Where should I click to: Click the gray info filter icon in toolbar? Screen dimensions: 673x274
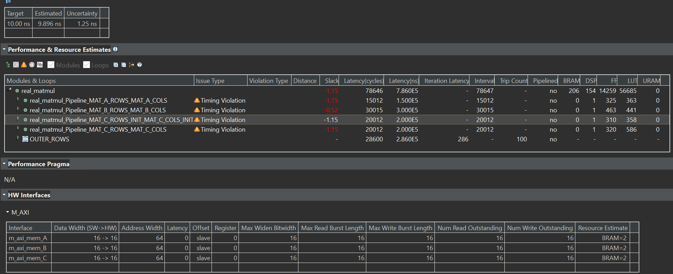(32, 65)
